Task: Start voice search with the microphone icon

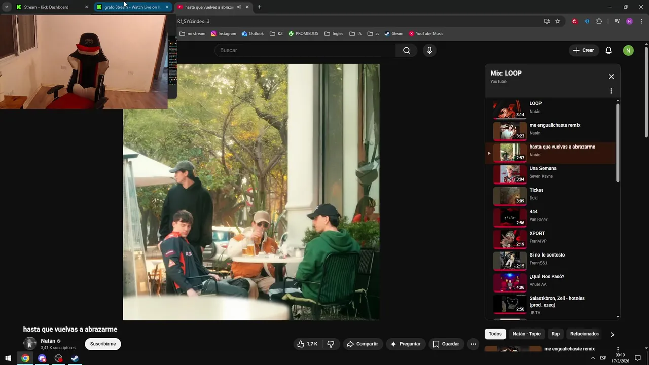Action: coord(429,50)
